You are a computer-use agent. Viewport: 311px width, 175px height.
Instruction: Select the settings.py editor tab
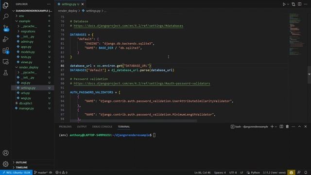pyautogui.click(x=70, y=4)
